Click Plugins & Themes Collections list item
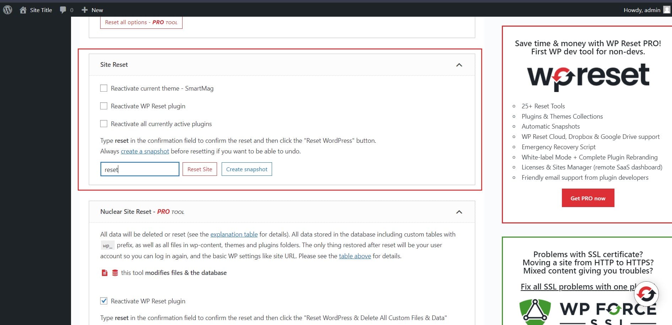This screenshot has height=325, width=672. coord(562,116)
